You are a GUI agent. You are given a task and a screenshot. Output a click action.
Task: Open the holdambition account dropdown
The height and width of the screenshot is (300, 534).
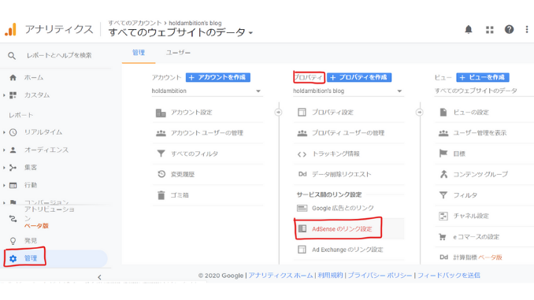pos(207,91)
